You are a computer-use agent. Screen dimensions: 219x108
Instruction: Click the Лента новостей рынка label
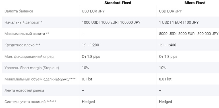[x=24, y=90]
